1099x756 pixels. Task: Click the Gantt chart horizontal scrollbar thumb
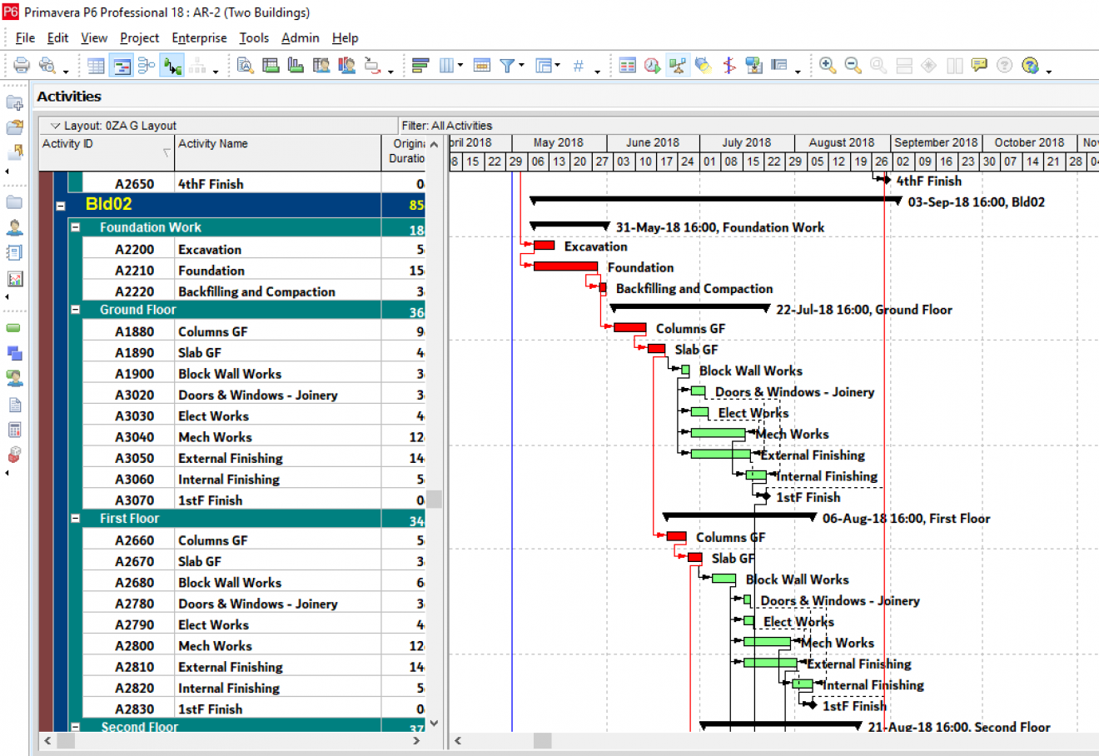[x=542, y=740]
